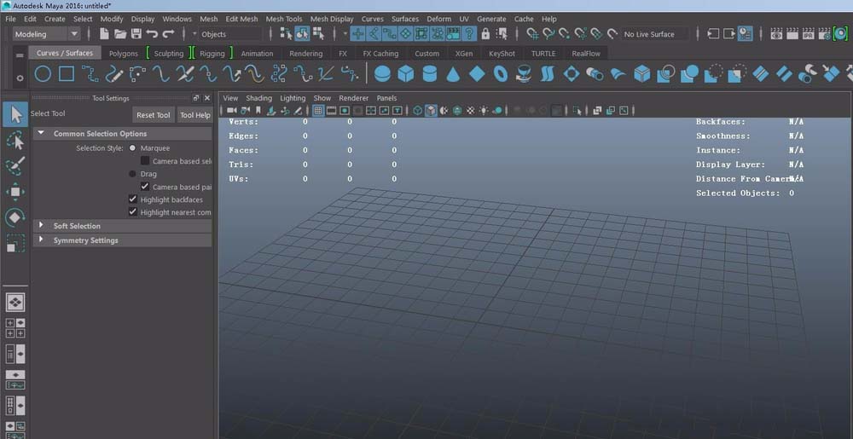The width and height of the screenshot is (853, 439).
Task: Uncheck the Highlight nearest component checkbox
Action: (133, 212)
